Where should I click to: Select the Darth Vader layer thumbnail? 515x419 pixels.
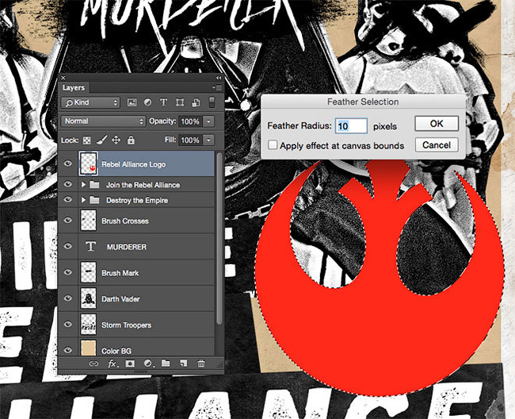pos(89,298)
